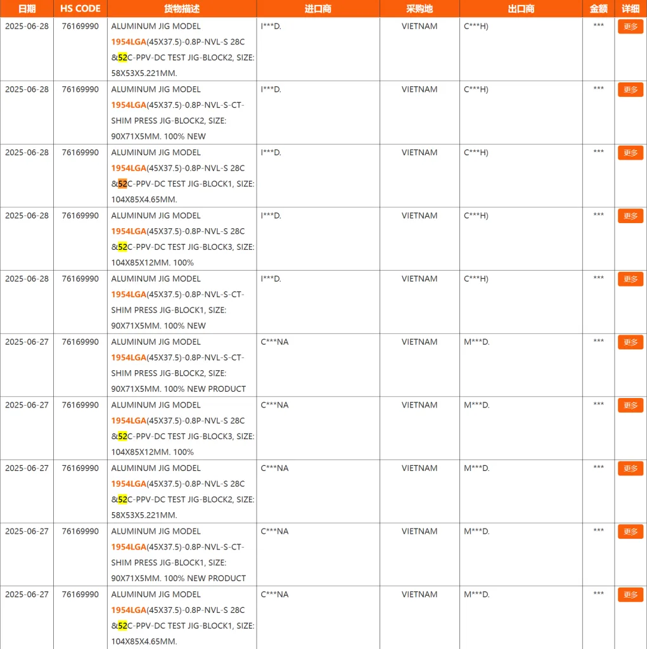
Task: Open 更多 for 06-27 SHIM PRESS JIG-BLOCK1 row
Action: click(x=630, y=532)
